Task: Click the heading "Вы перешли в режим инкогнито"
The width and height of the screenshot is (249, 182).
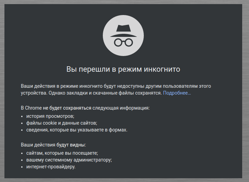Action: tap(123, 69)
